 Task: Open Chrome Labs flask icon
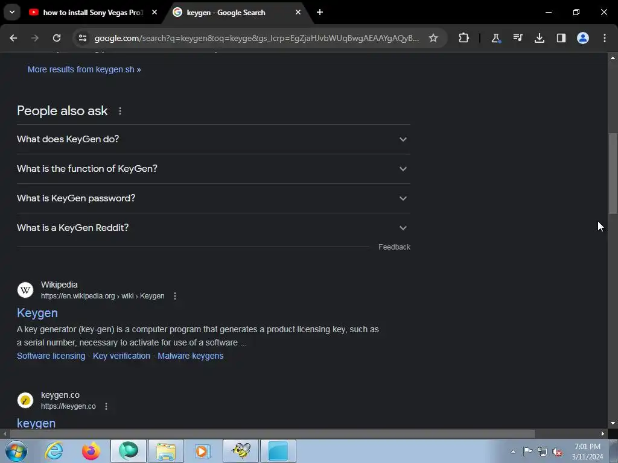click(496, 38)
